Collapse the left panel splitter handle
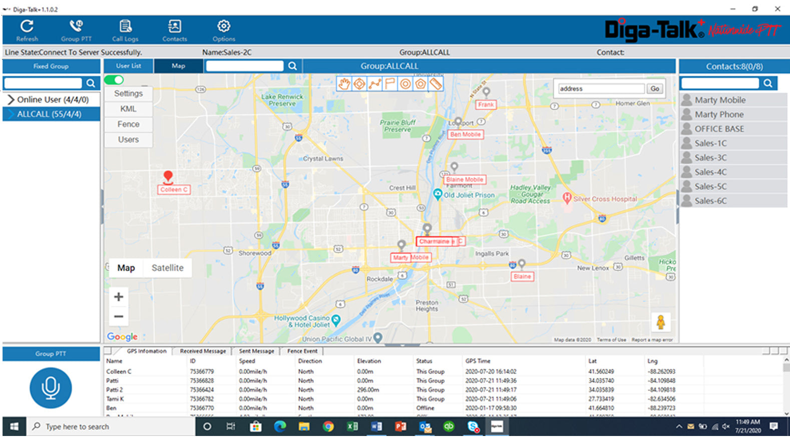This screenshot has height=441, width=790. [102, 206]
